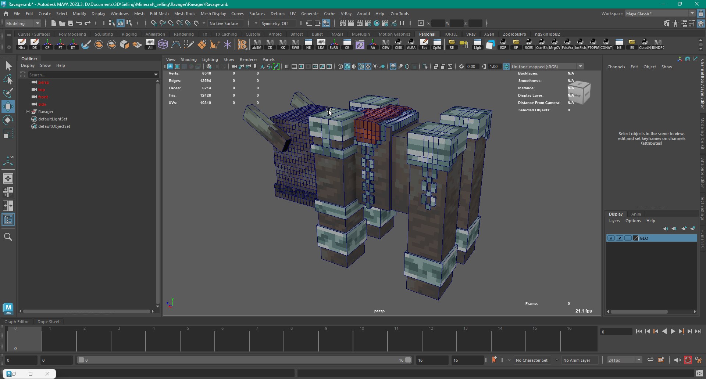Open the Mesh Tools menu

tap(185, 14)
